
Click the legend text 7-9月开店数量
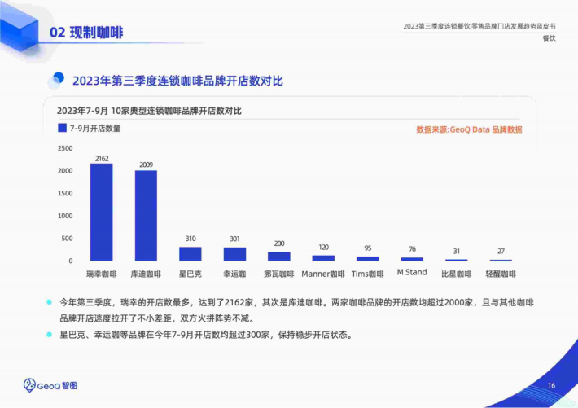(95, 129)
